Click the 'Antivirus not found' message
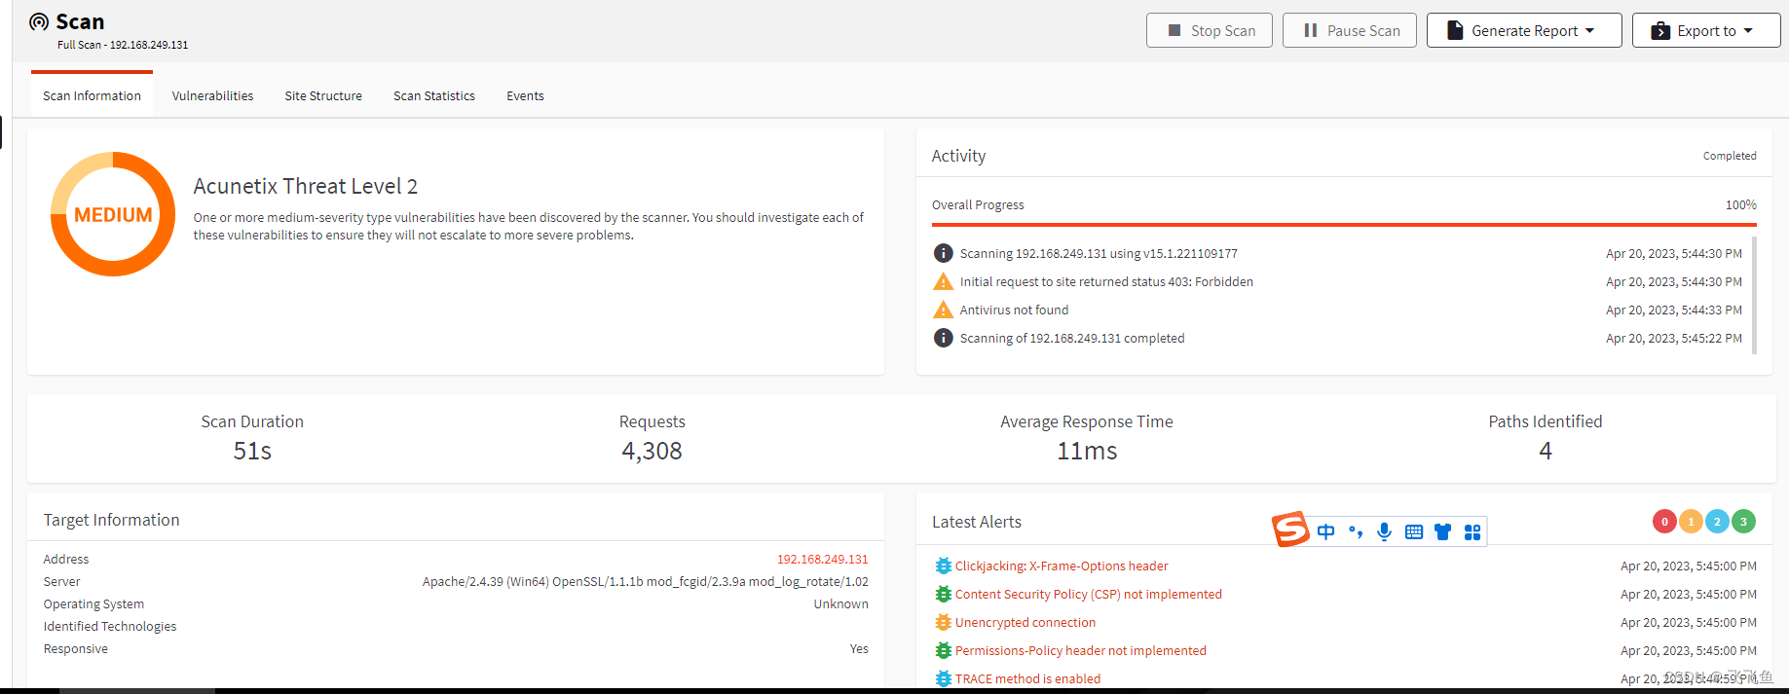 1014,310
